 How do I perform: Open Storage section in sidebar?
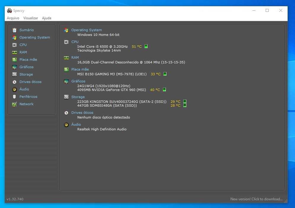click(x=26, y=74)
